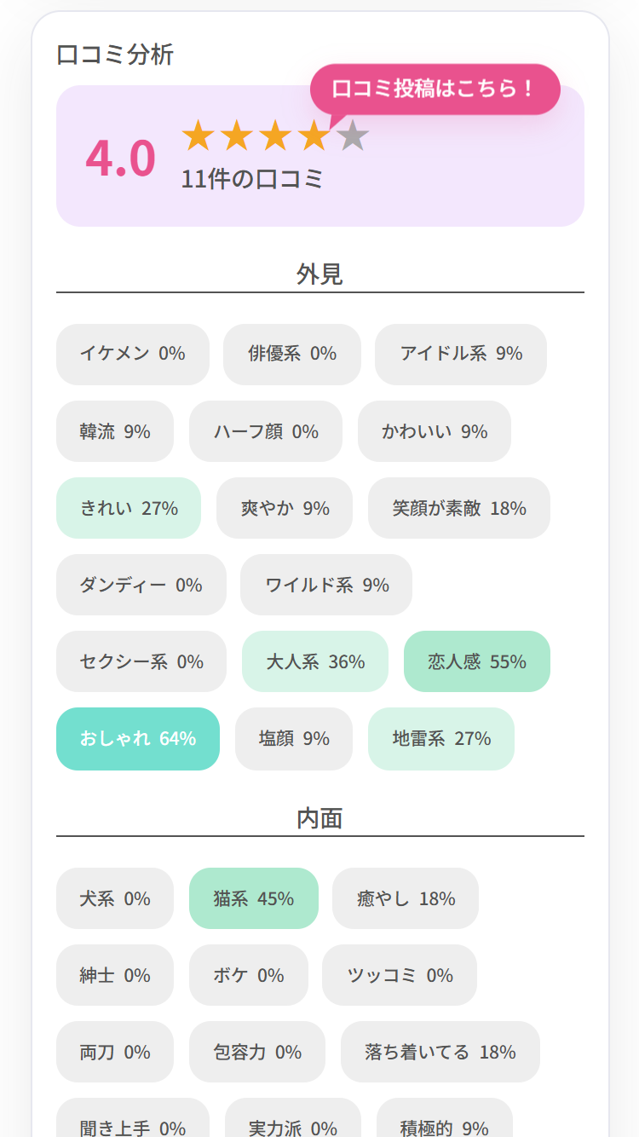Select the 笑顔が素敵 18% tag
Viewport: 639px width, 1137px height.
coord(458,508)
